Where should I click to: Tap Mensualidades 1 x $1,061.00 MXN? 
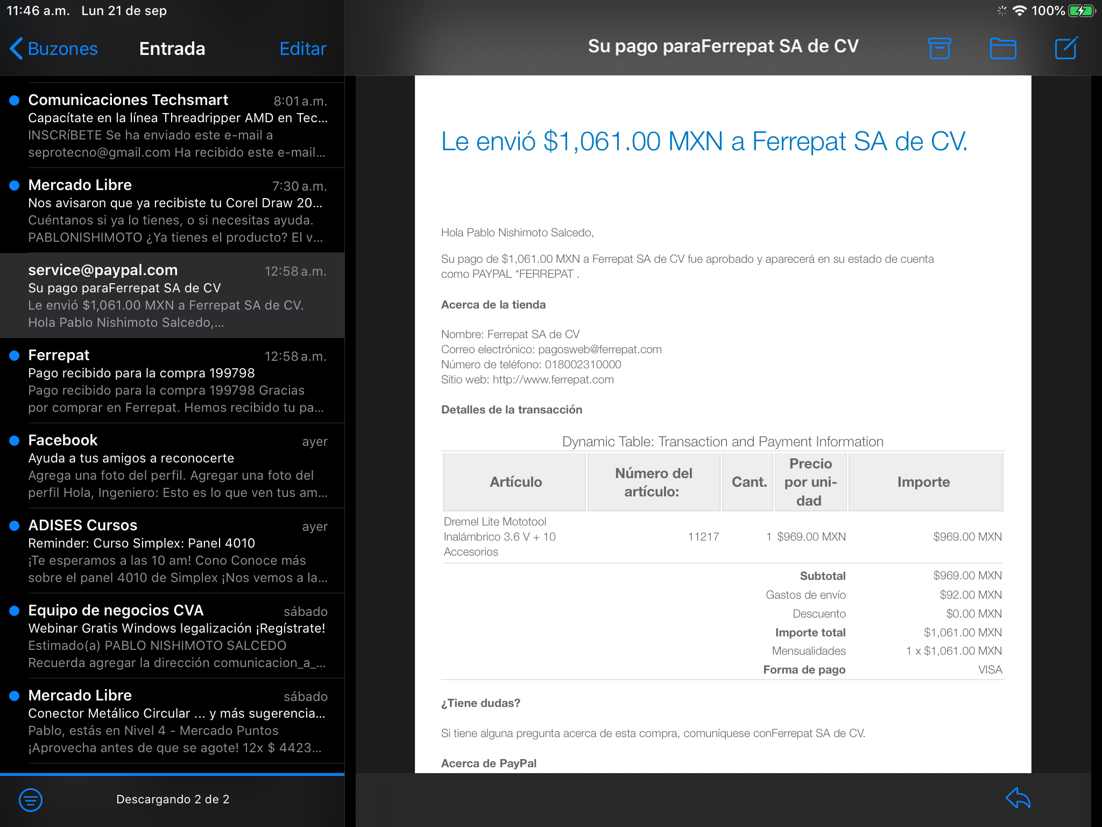954,651
